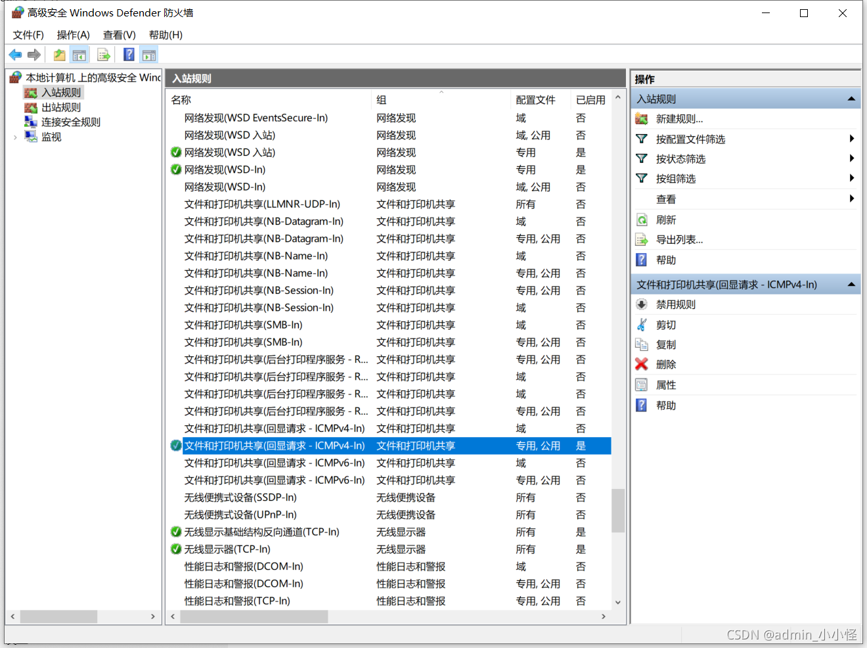Click the gray Forward arrow toolbar icon
This screenshot has width=867, height=648.
(x=34, y=55)
